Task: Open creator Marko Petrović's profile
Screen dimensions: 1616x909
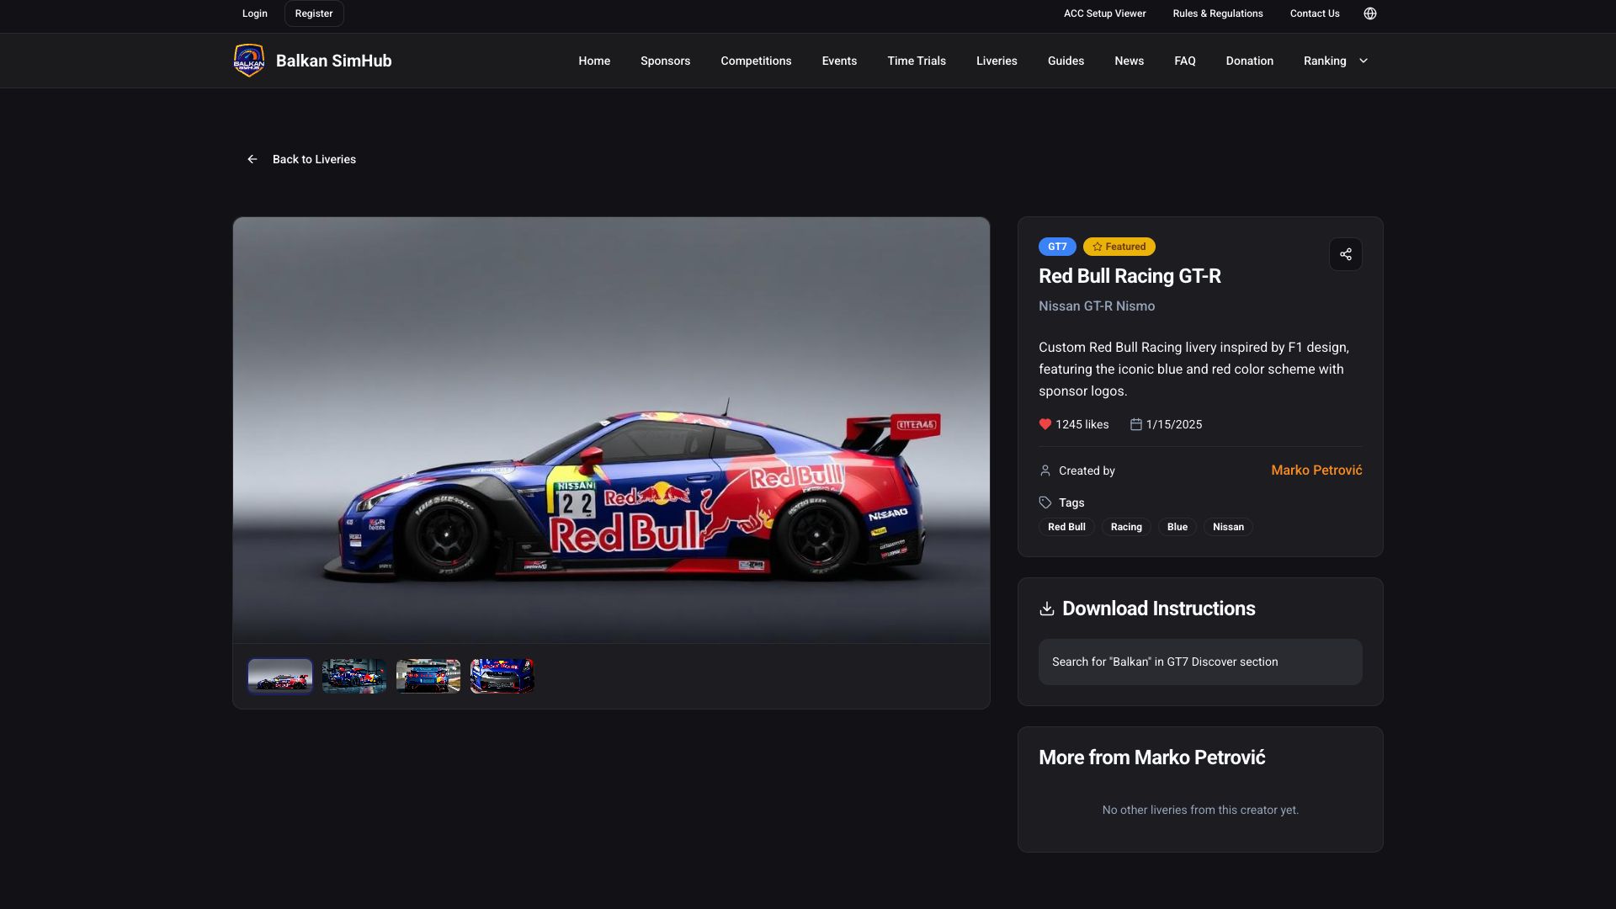Action: point(1316,470)
